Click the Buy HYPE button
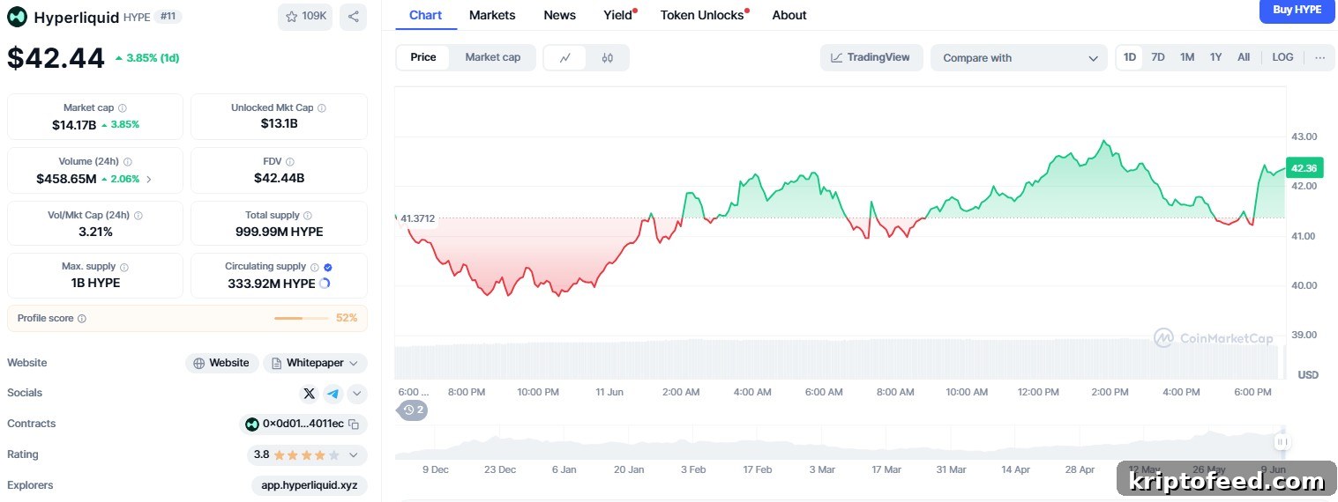 pos(1297,11)
